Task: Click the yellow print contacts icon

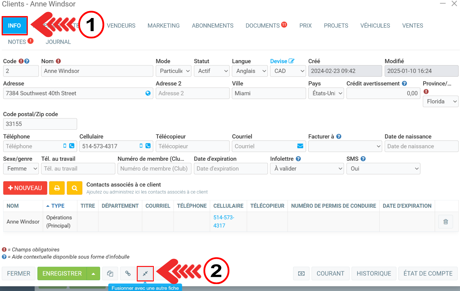Action: (57, 188)
